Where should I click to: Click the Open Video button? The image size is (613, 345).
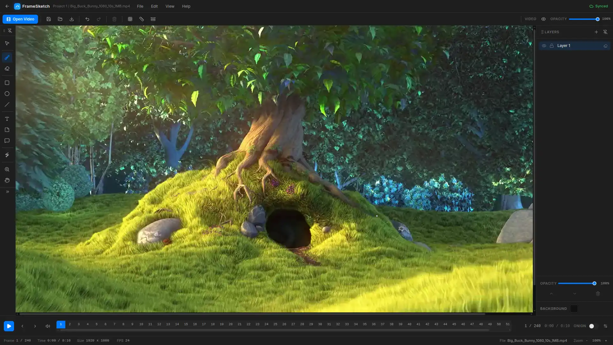[x=20, y=19]
